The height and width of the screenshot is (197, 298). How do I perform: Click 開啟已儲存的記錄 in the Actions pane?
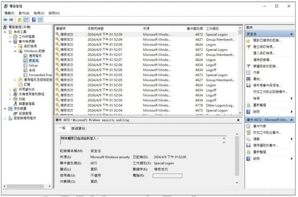tap(267, 41)
